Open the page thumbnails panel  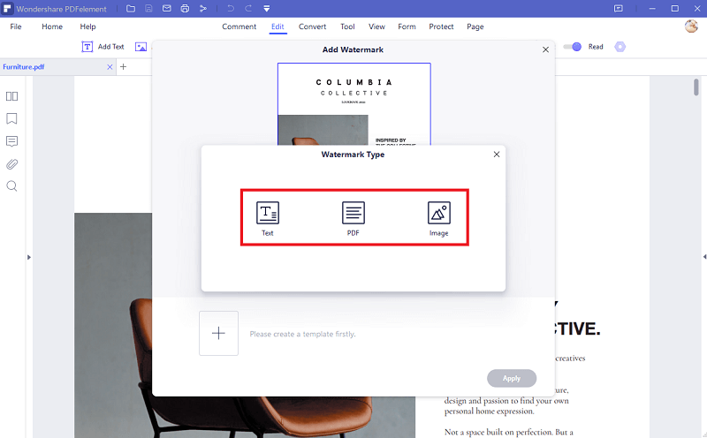(11, 96)
